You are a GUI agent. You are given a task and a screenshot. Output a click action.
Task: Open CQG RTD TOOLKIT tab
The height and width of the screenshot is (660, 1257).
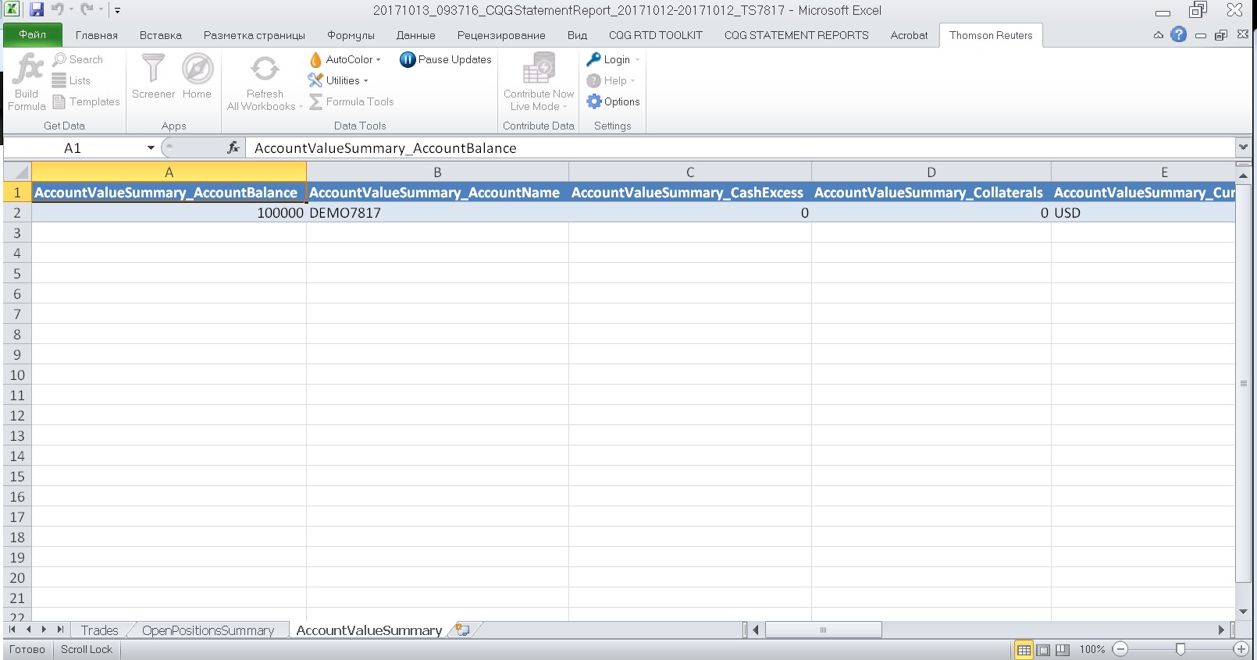pyautogui.click(x=656, y=35)
